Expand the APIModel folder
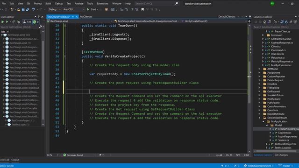 pyautogui.click(x=259, y=69)
